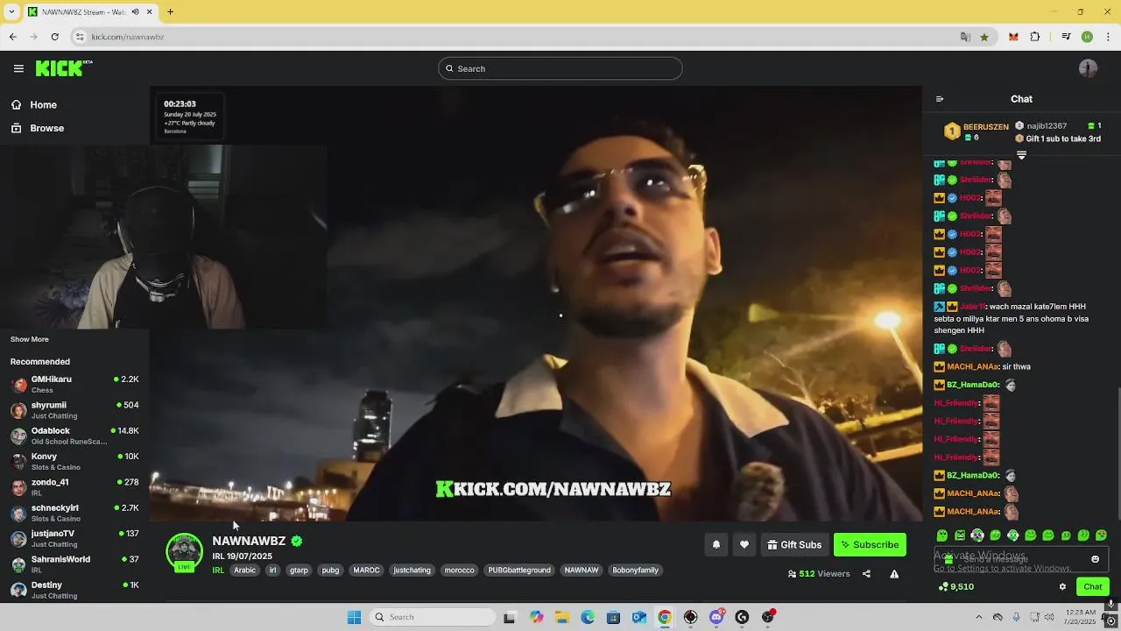Open justjanoTV recommended channel
The width and height of the screenshot is (1121, 631).
(x=74, y=538)
